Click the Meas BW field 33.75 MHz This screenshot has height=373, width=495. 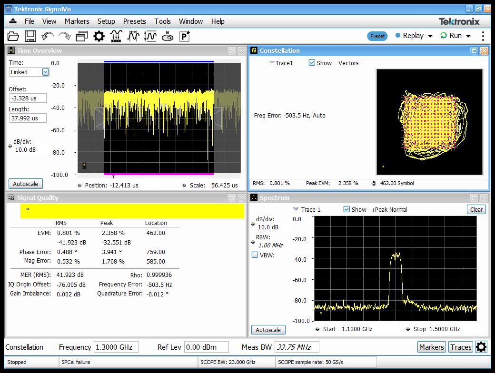(297, 347)
